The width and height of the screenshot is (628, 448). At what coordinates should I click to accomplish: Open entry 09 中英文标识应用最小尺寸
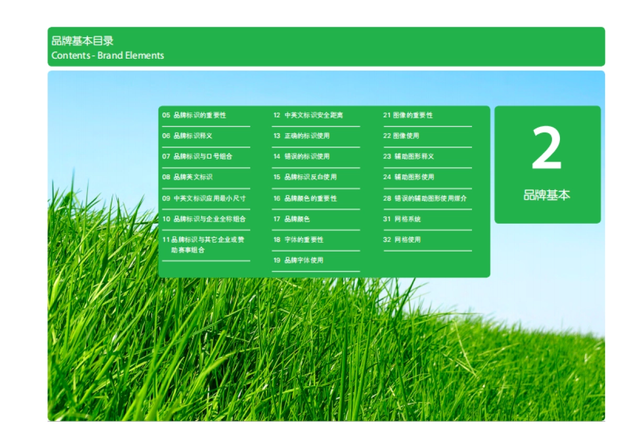204,199
